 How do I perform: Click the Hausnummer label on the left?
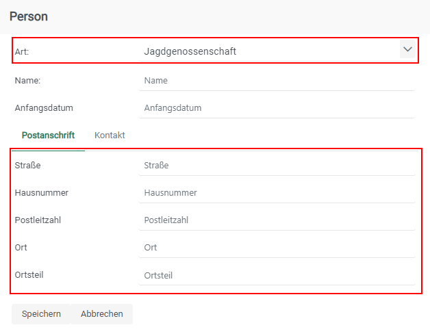point(41,193)
